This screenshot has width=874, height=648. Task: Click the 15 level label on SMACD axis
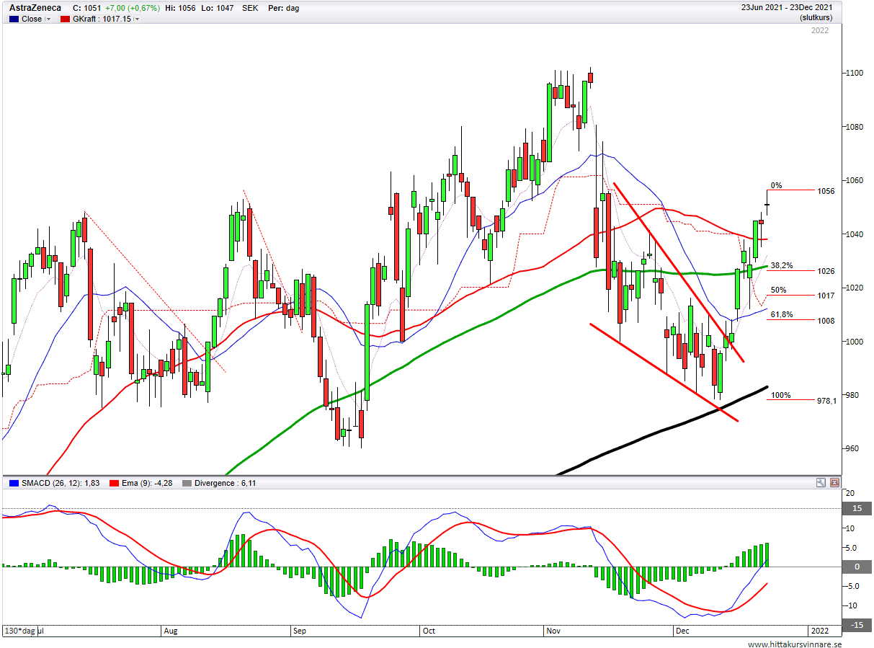click(857, 509)
